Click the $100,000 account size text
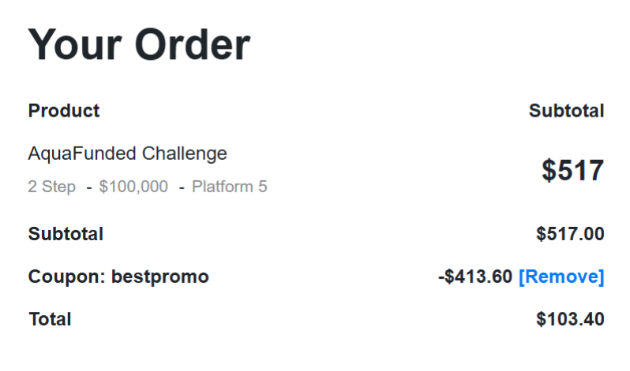630x371 pixels. (133, 187)
